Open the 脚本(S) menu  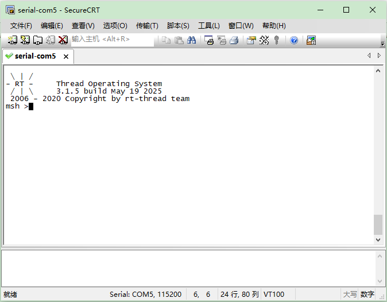point(178,26)
